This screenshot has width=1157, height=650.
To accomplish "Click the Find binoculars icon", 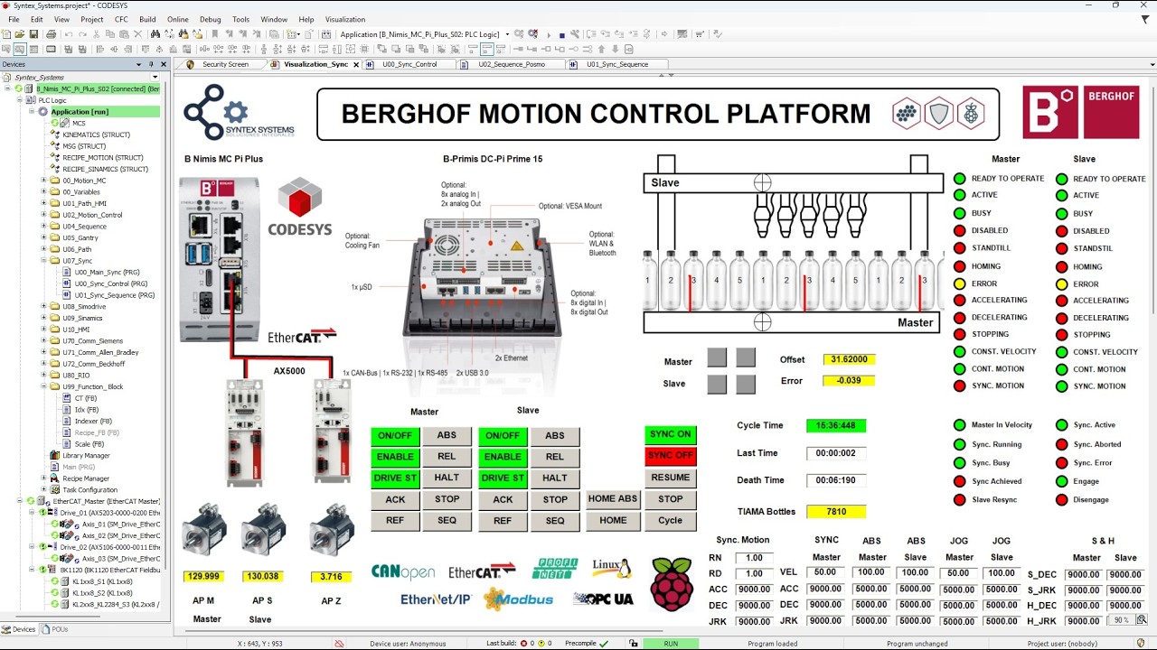I will (155, 34).
